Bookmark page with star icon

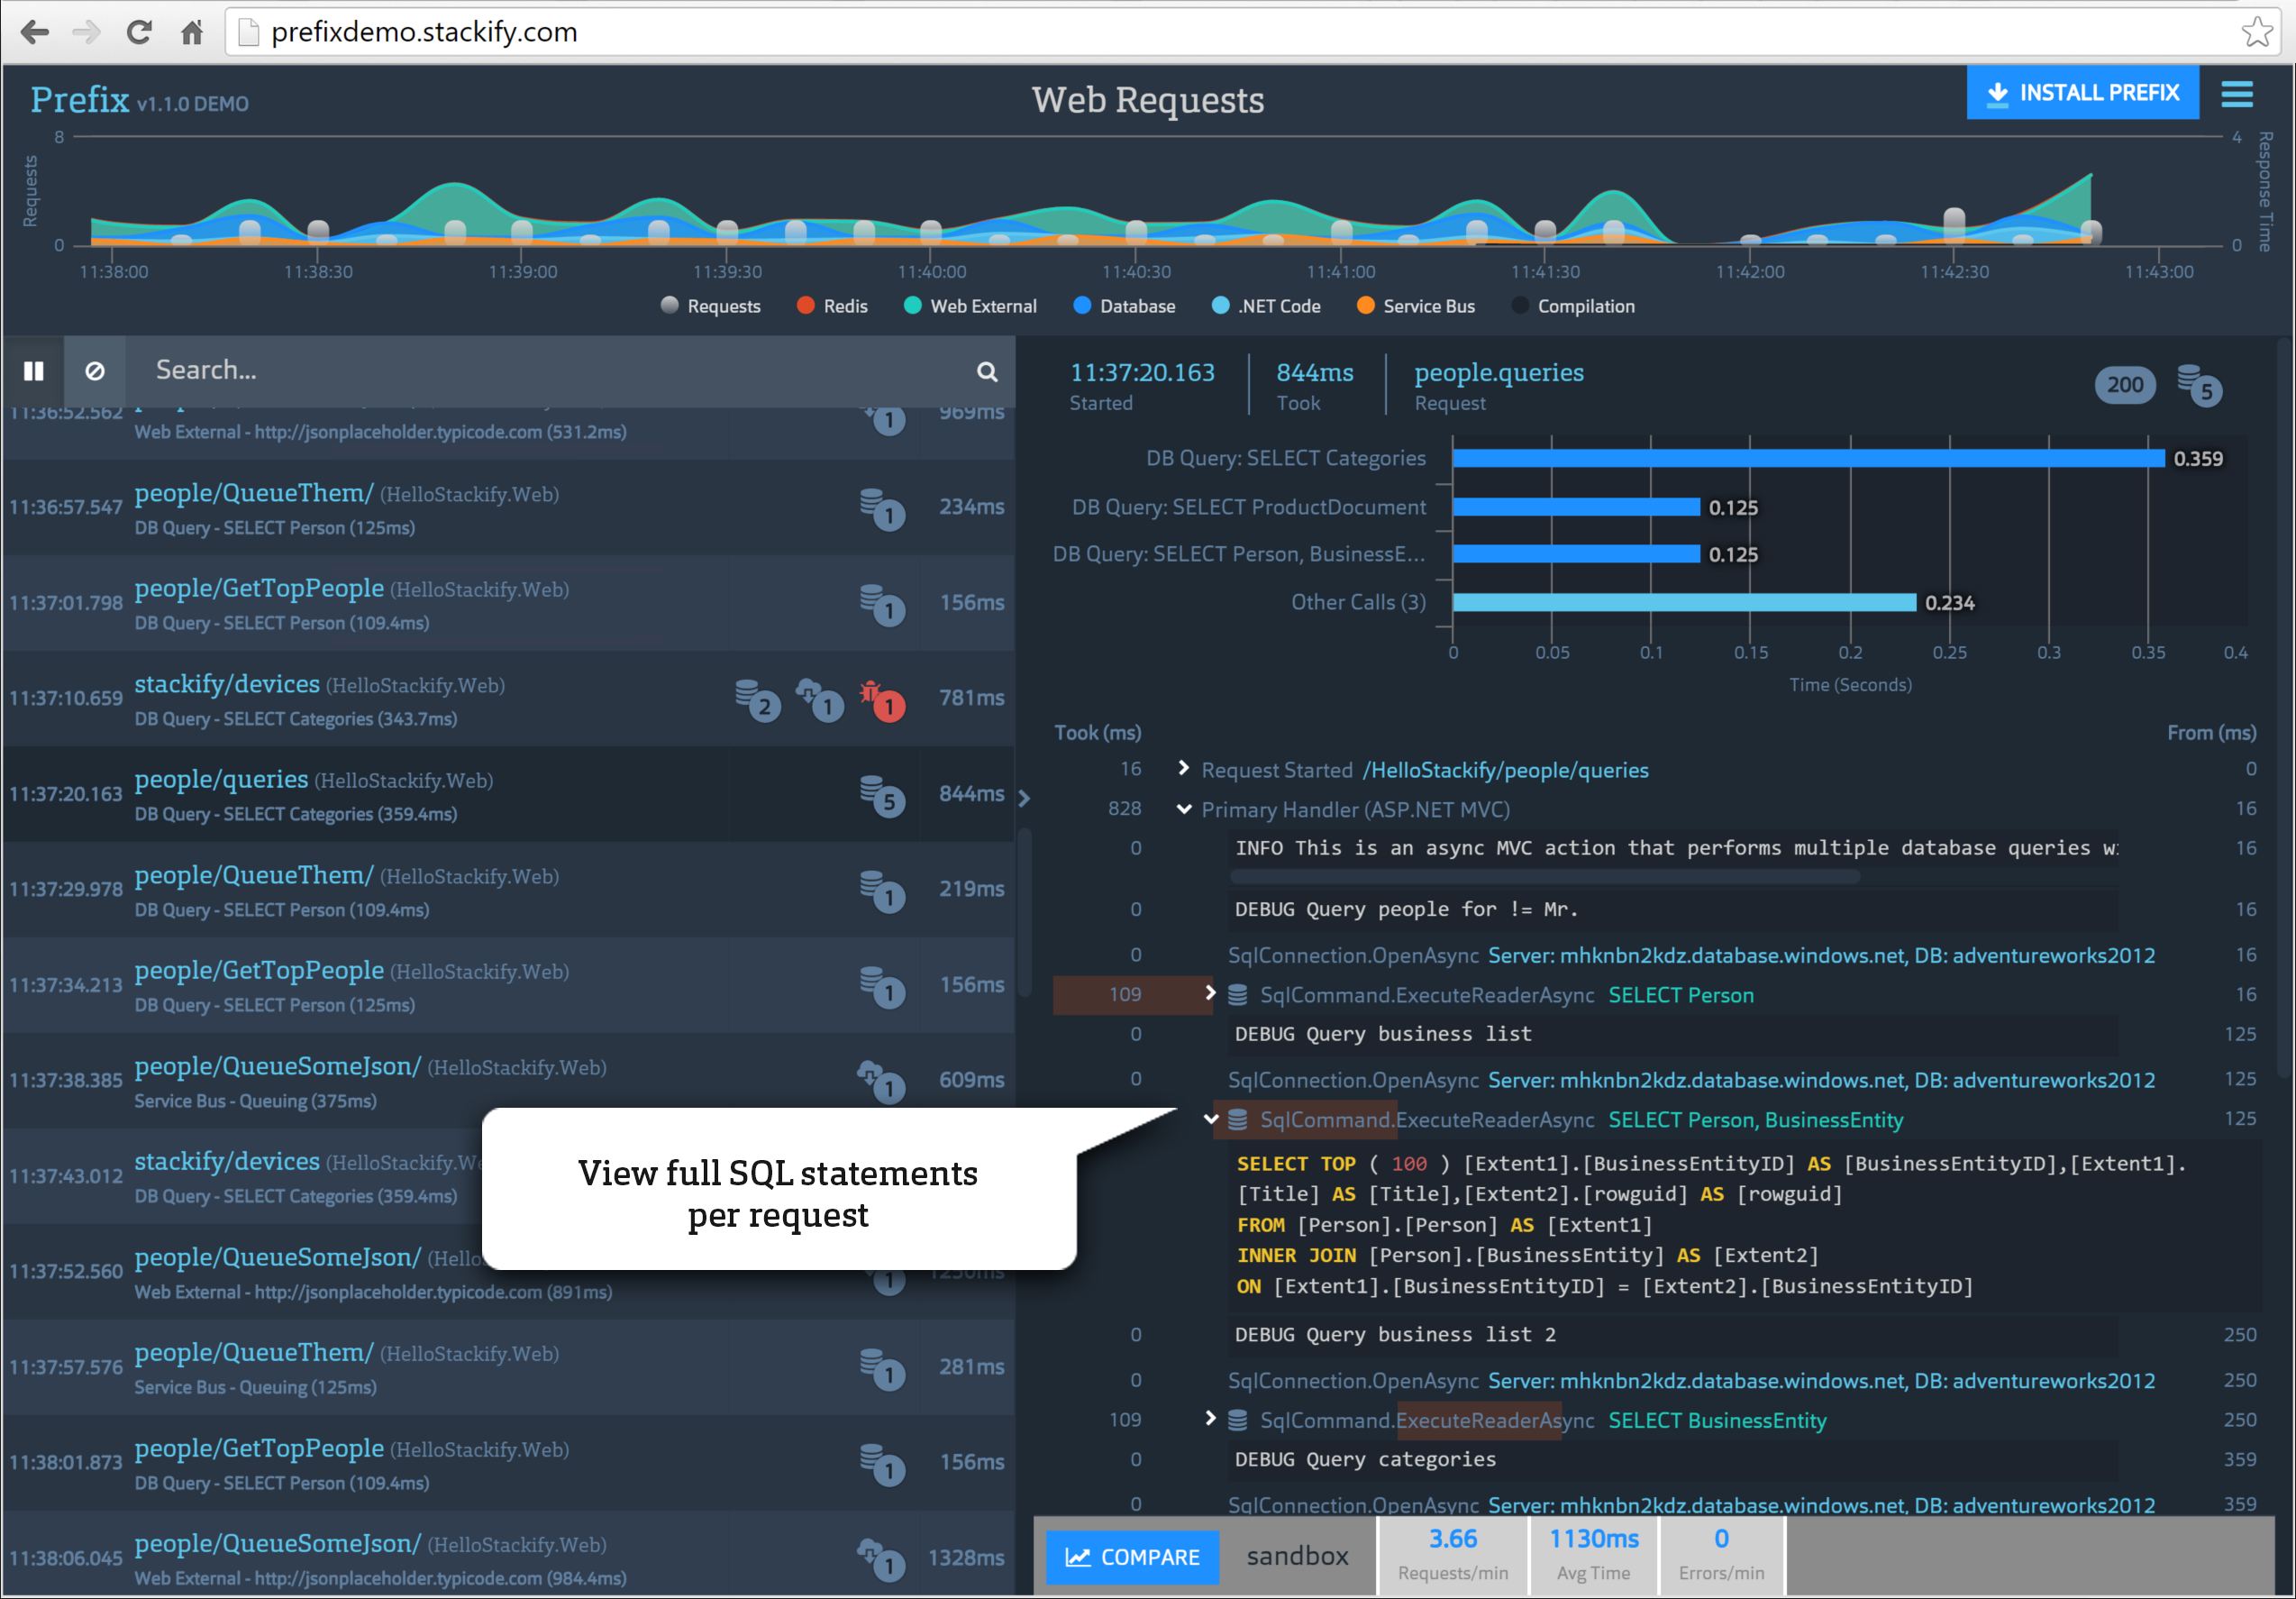(2256, 33)
